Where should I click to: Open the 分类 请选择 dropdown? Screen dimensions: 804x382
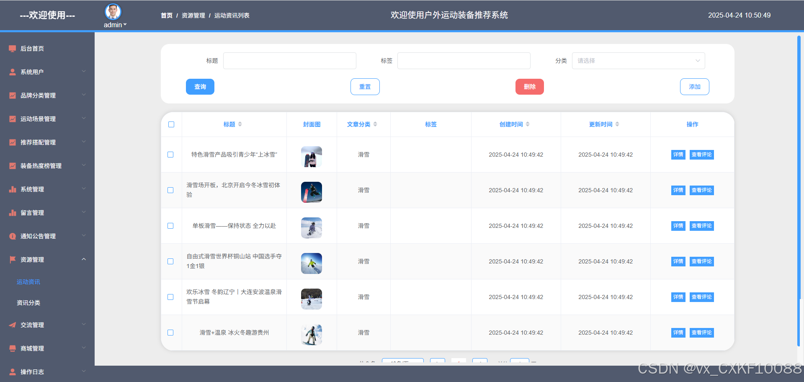[x=638, y=61]
